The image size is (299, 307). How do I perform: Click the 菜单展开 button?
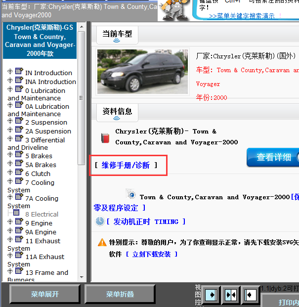(x=45, y=294)
